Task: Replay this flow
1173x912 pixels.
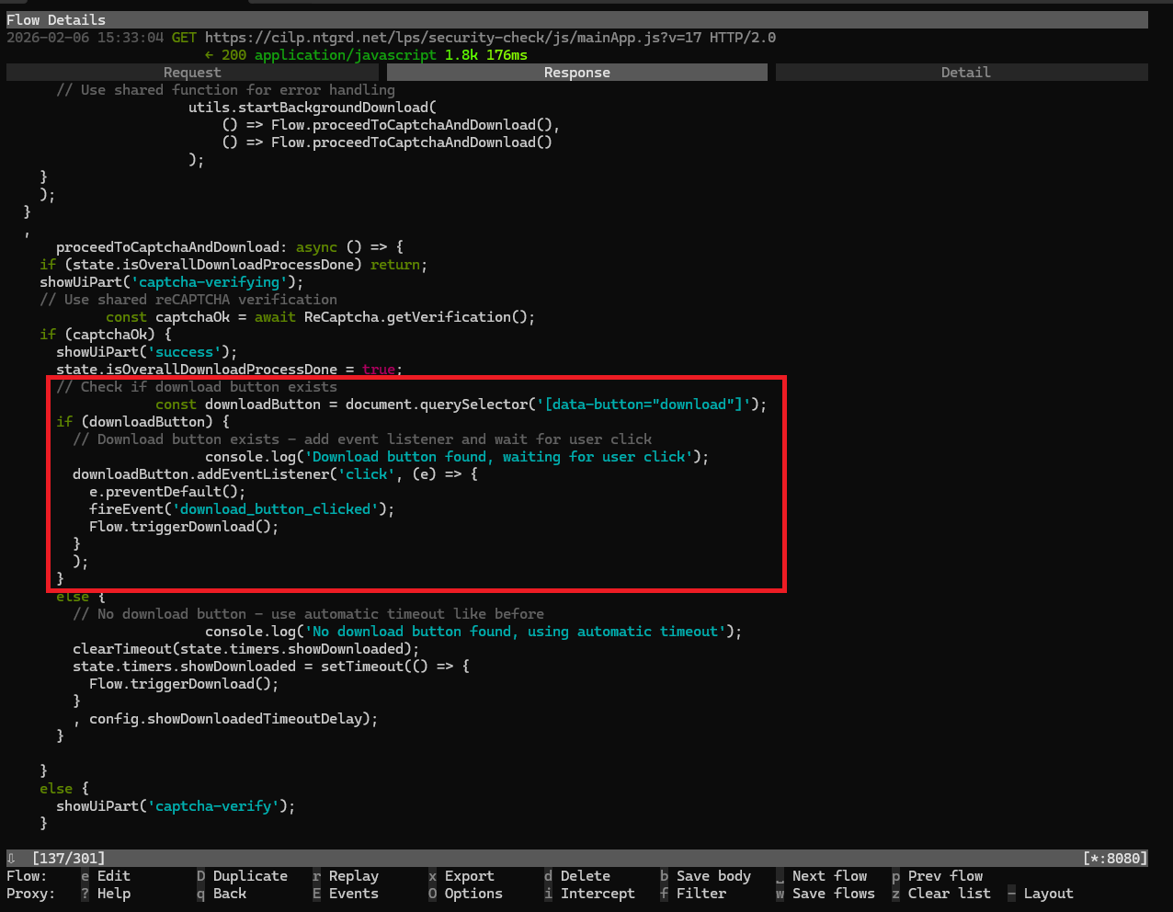Action: click(353, 876)
